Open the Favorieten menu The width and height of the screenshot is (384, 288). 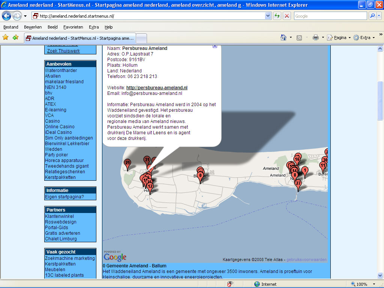coord(73,27)
